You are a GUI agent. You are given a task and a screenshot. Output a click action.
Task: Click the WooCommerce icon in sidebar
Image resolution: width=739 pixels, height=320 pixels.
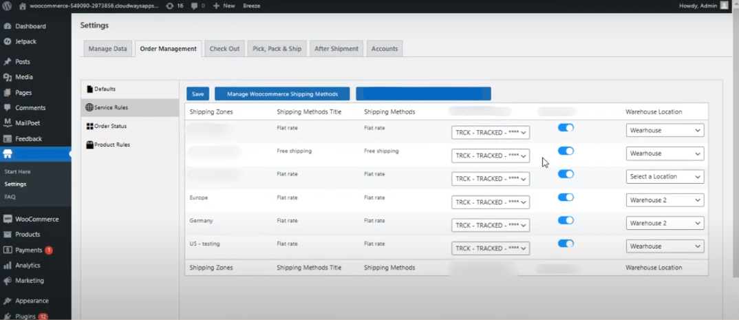(x=7, y=220)
